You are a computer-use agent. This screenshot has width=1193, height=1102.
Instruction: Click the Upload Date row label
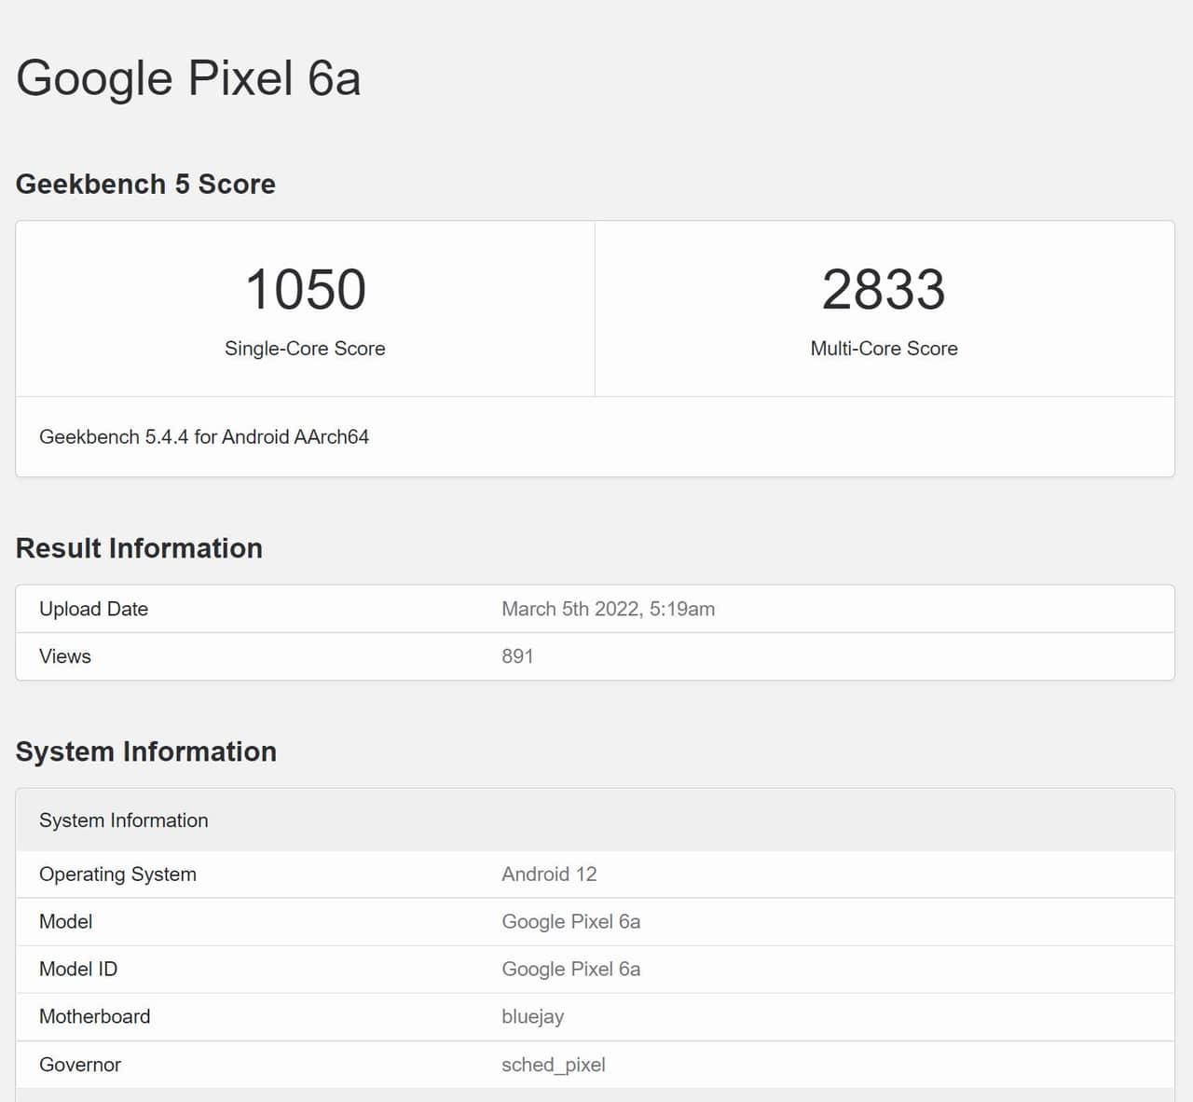(93, 609)
